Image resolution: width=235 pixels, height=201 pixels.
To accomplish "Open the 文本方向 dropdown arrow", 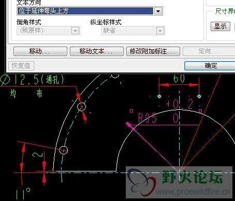I will pos(158,11).
